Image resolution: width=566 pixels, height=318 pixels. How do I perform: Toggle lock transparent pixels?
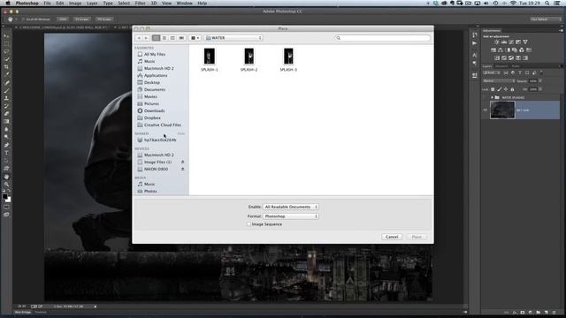click(493, 89)
